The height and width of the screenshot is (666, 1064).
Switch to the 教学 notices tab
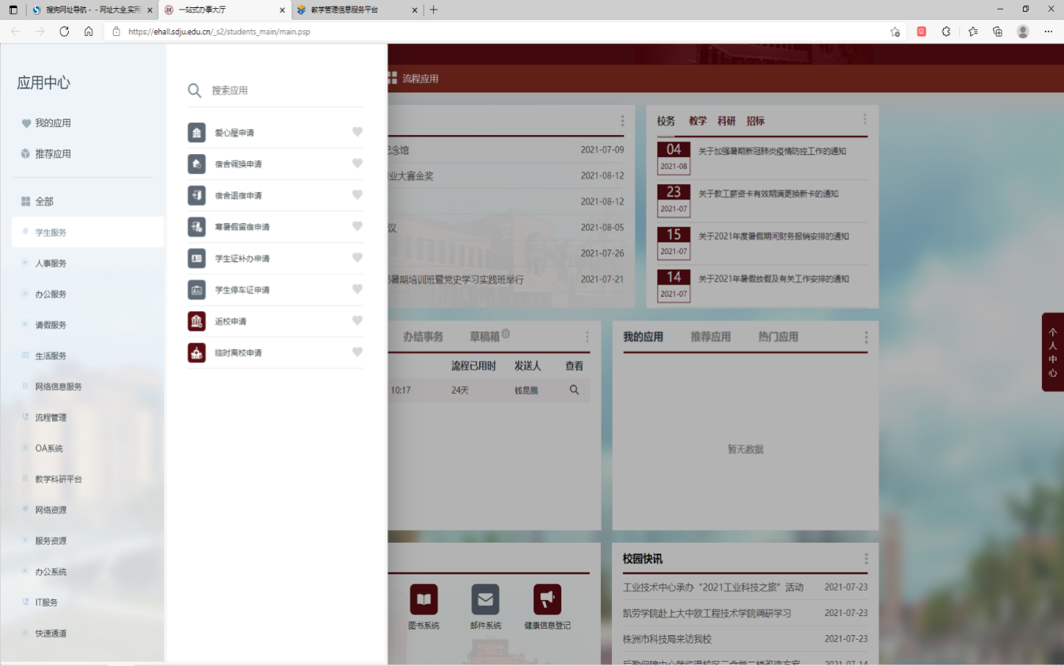click(x=697, y=121)
